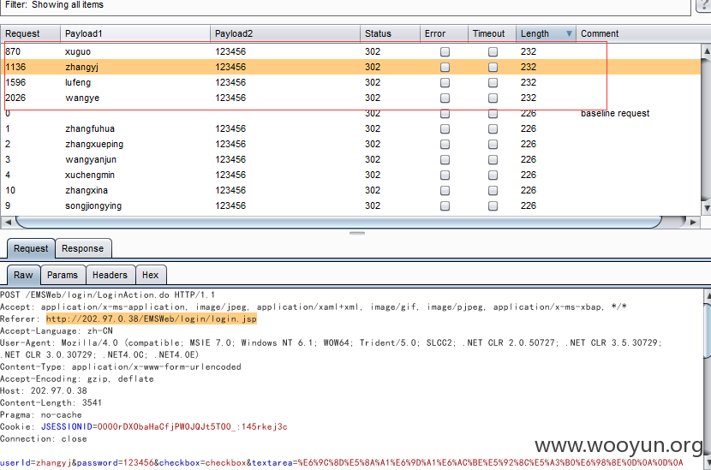Select request row 1136 zhangyj
This screenshot has width=711, height=470.
(x=350, y=67)
